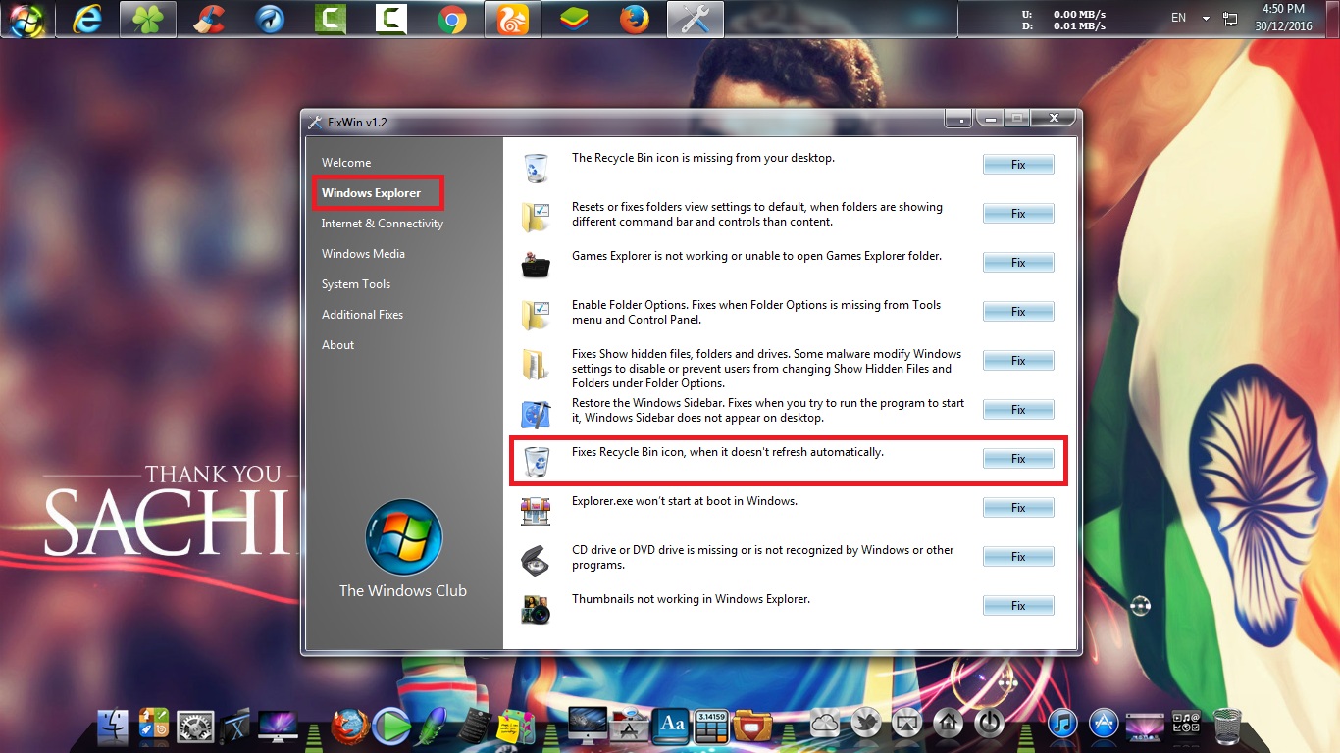This screenshot has height=753, width=1340.
Task: Open Firefox from the top taskbar
Action: (635, 20)
